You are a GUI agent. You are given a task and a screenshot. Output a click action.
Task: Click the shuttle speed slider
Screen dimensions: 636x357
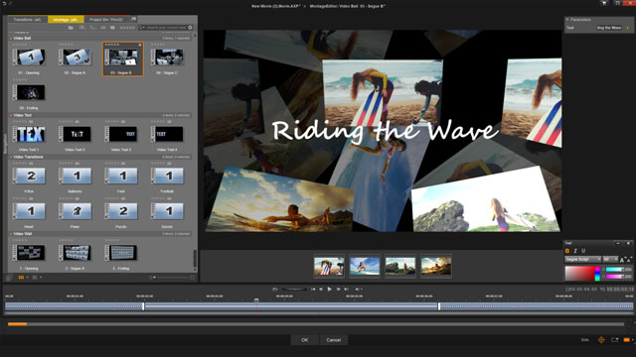294,289
